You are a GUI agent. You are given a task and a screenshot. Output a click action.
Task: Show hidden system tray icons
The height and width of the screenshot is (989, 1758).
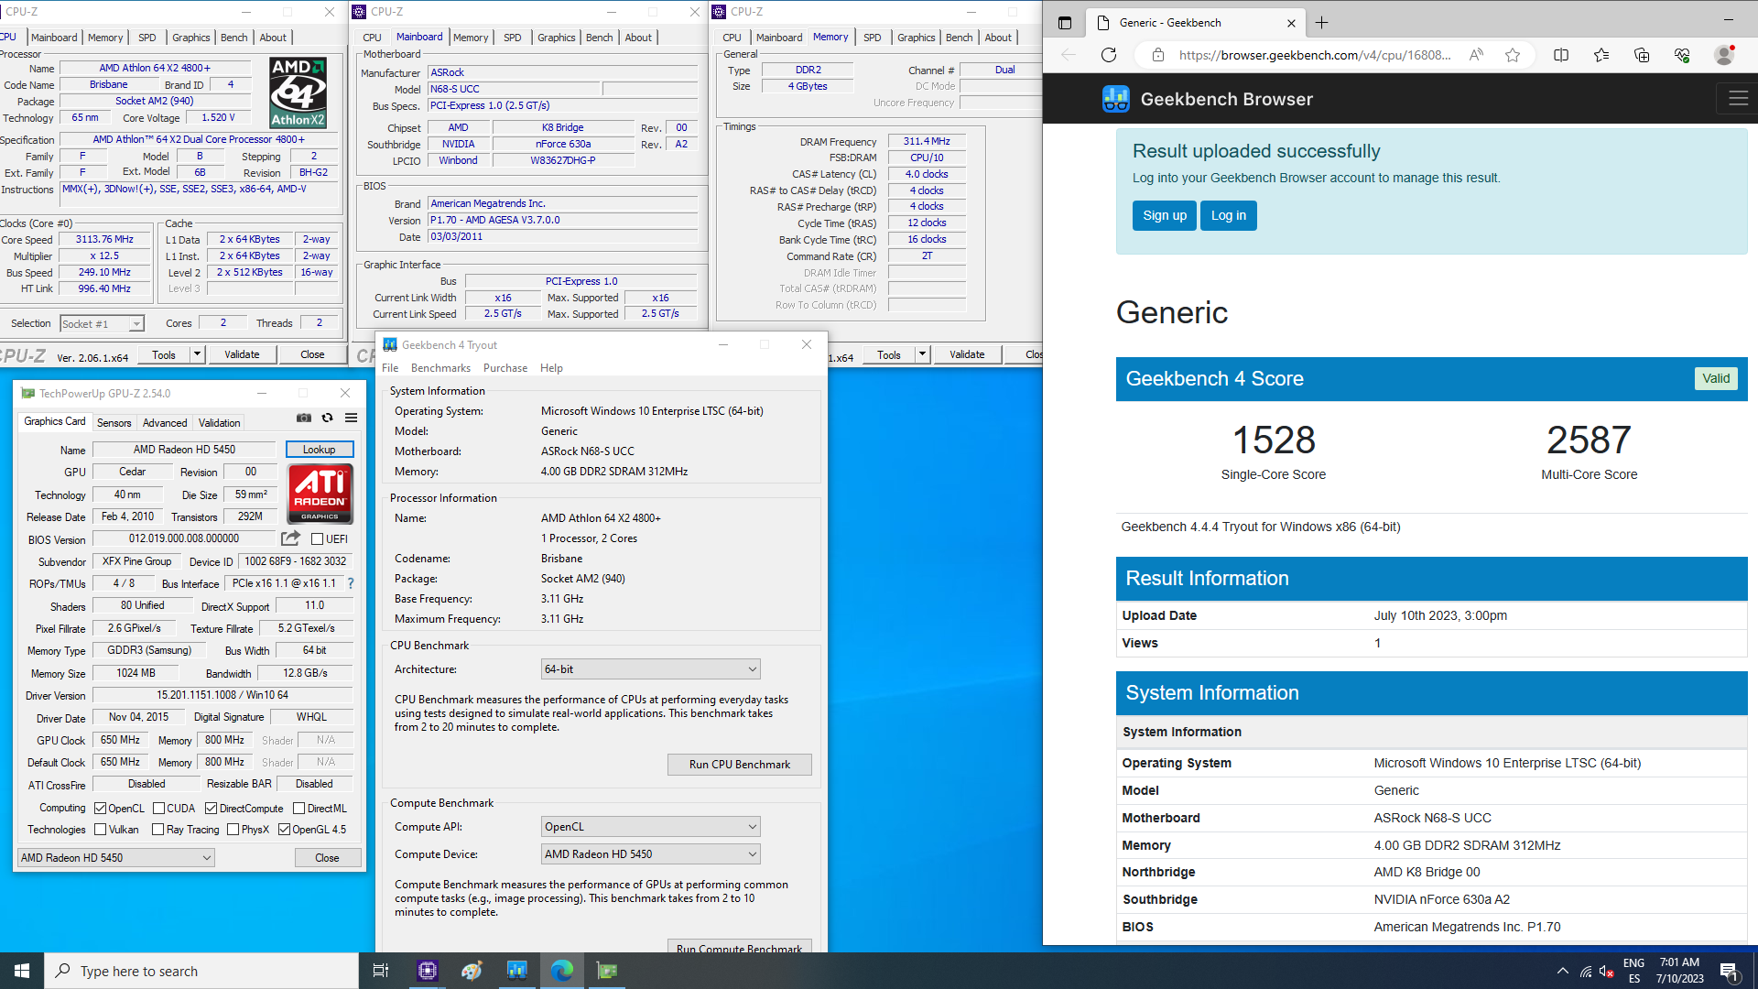[x=1562, y=971]
